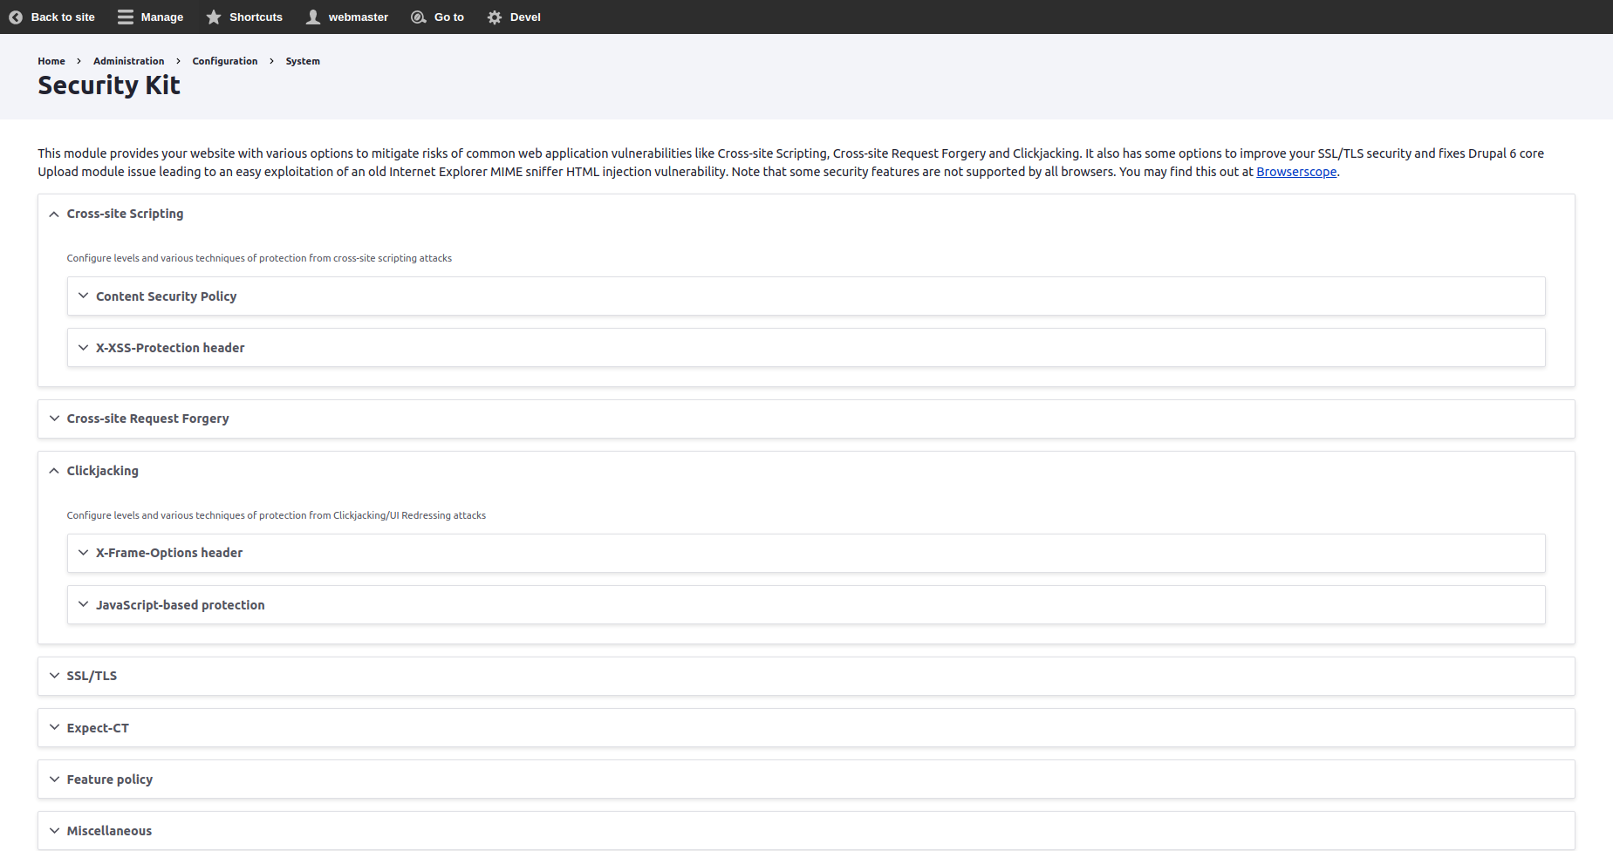This screenshot has width=1613, height=851.
Task: Open the Browserscope link
Action: 1295,172
